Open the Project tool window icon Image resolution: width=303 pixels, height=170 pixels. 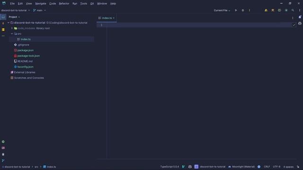pos(3,17)
